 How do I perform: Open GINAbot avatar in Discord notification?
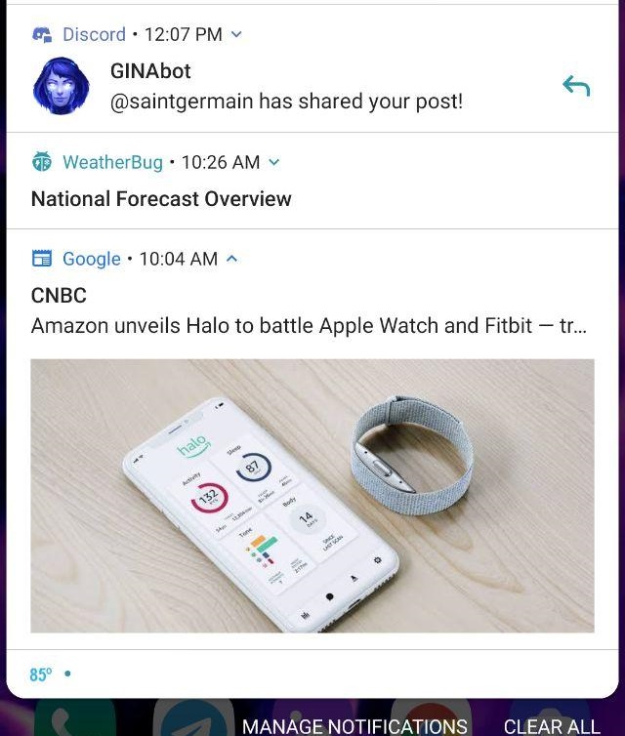coord(62,86)
